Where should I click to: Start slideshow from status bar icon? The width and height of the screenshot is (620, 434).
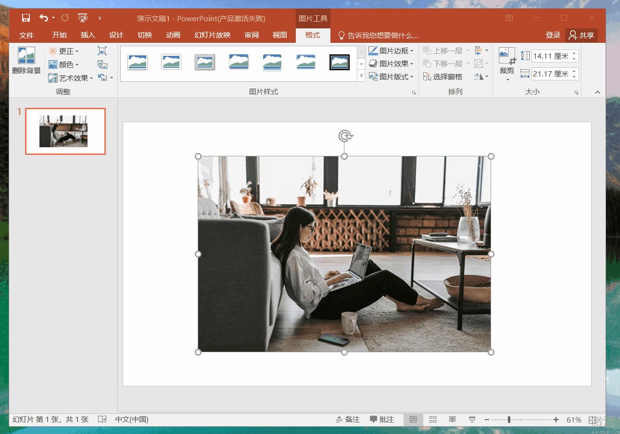[472, 420]
